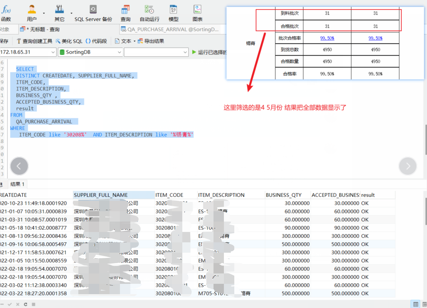Click the checkmark apply icon in status bar
The height and width of the screenshot is (308, 427).
pyautogui.click(x=10, y=304)
